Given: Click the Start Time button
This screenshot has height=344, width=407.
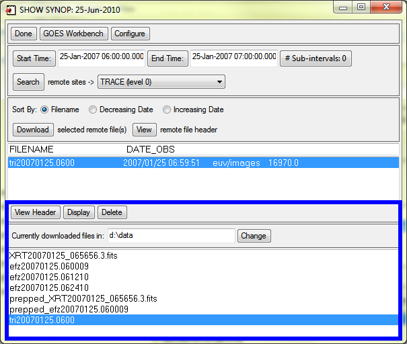Looking at the screenshot, I should click(x=34, y=58).
